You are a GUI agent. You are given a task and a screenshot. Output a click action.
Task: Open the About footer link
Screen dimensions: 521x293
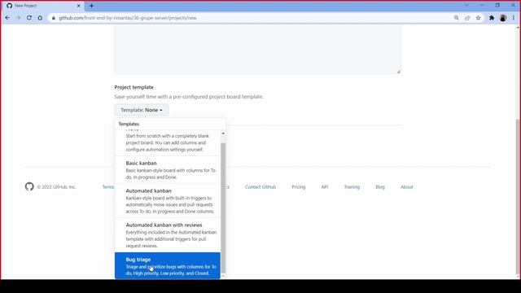point(406,187)
